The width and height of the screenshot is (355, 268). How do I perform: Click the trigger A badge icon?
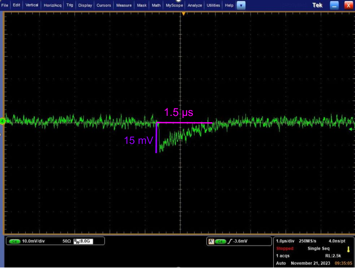coord(211,242)
